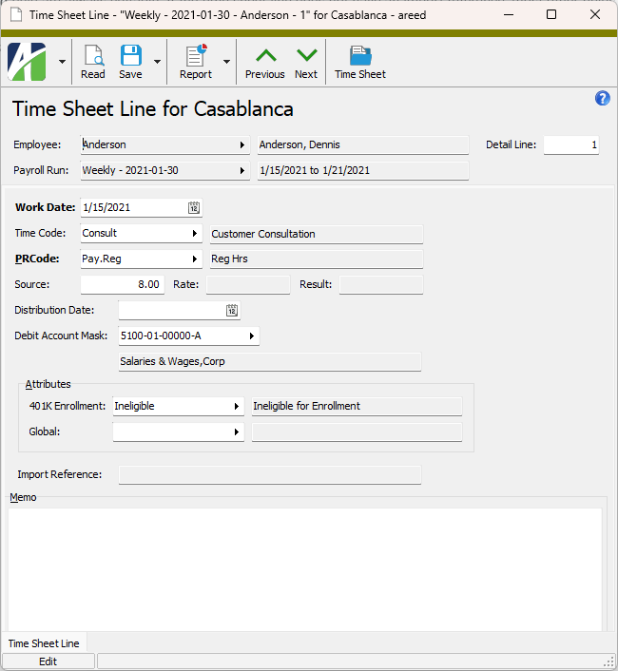The width and height of the screenshot is (618, 671).
Task: Click the 'Reg Hrs' description text
Action: coord(229,259)
